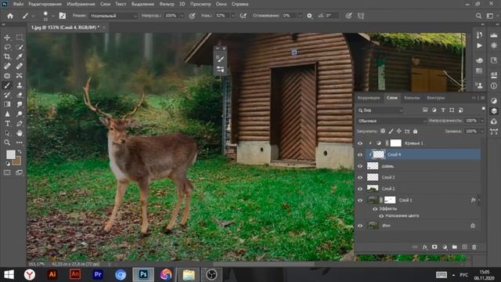This screenshot has width=501, height=282.
Task: Select the Type tool
Action: pyautogui.click(x=7, y=124)
